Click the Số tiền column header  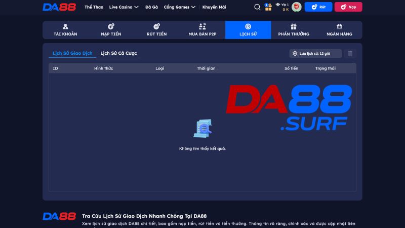coord(292,68)
